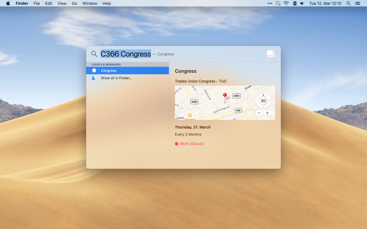Click Congress result calendar icon
Image resolution: width=367 pixels, height=229 pixels.
point(94,70)
